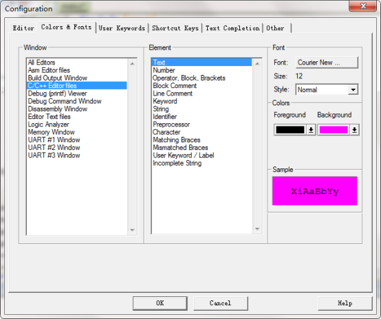Click down arrow of Element list scrollbar
The height and width of the screenshot is (319, 381).
pos(257,229)
